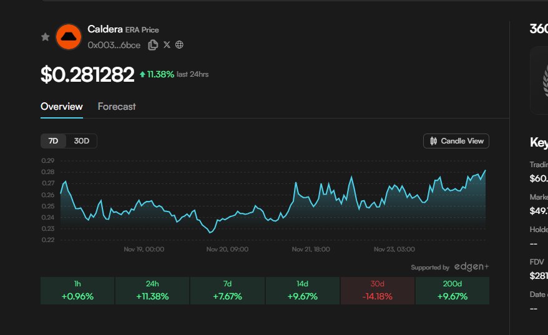Screen dimensions: 548x335
Task: Open the website globe icon
Action: 179,45
